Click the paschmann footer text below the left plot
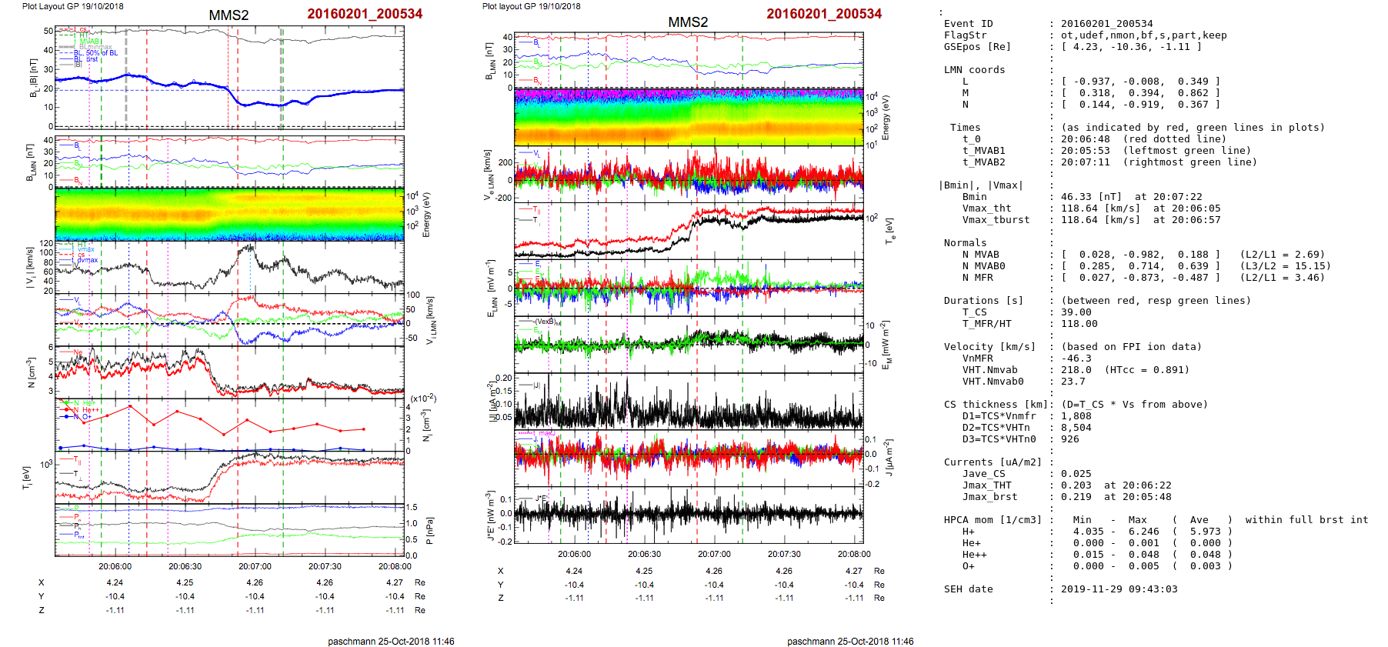Image resolution: width=1388 pixels, height=647 pixels. tap(391, 642)
